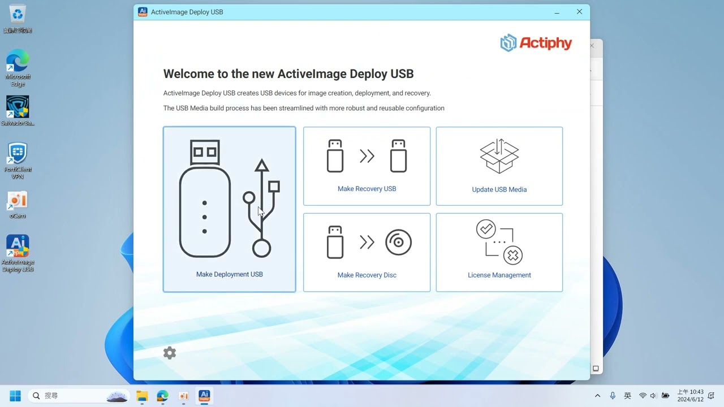Click the microphone tray icon
Viewport: 724px width, 407px height.
613,396
